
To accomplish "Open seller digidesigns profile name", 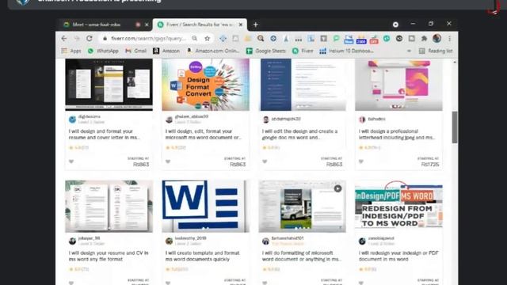I will coord(90,116).
